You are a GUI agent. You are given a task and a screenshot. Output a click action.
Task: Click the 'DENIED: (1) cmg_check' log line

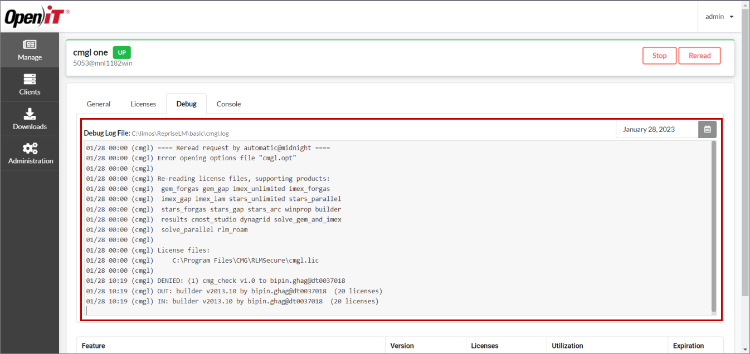point(216,281)
